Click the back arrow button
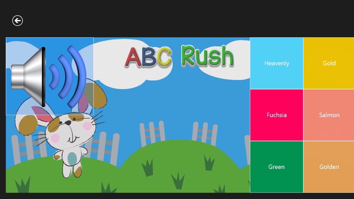The height and width of the screenshot is (199, 354). [18, 21]
